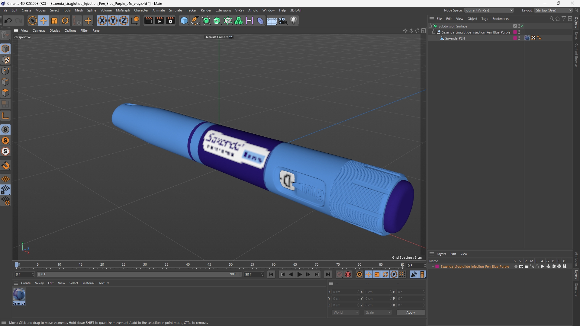The width and height of the screenshot is (580, 326).
Task: Add Cube primitive object
Action: [184, 21]
